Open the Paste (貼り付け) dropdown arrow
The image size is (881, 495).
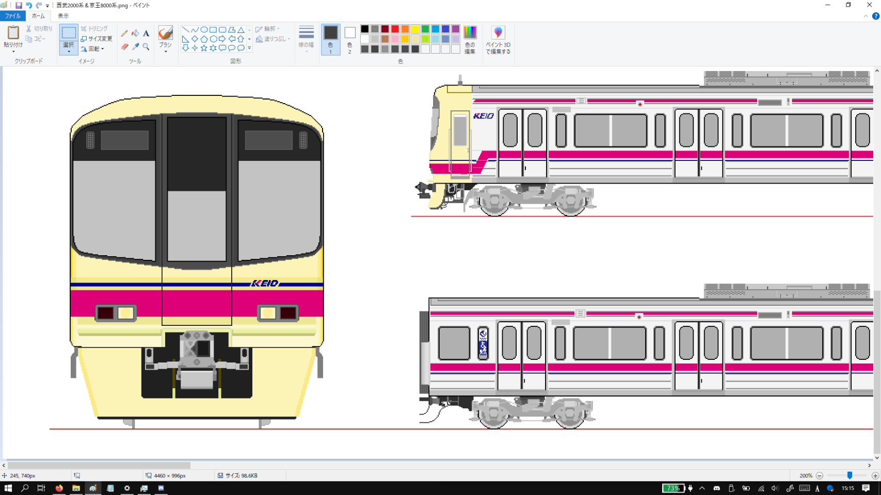click(13, 51)
